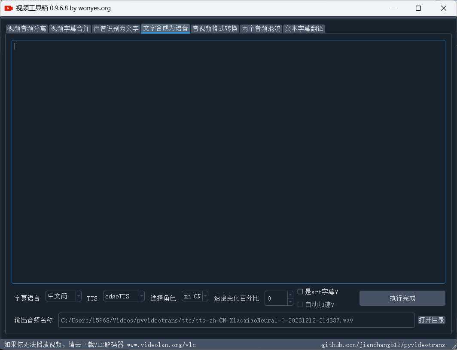Click the 文字合成为语音 tab

click(x=165, y=29)
